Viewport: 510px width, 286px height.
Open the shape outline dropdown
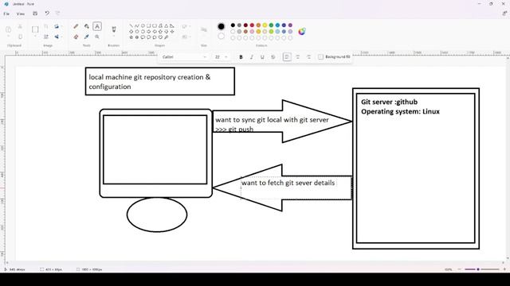pos(186,26)
